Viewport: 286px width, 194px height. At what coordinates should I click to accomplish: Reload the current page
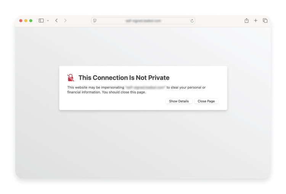click(192, 21)
